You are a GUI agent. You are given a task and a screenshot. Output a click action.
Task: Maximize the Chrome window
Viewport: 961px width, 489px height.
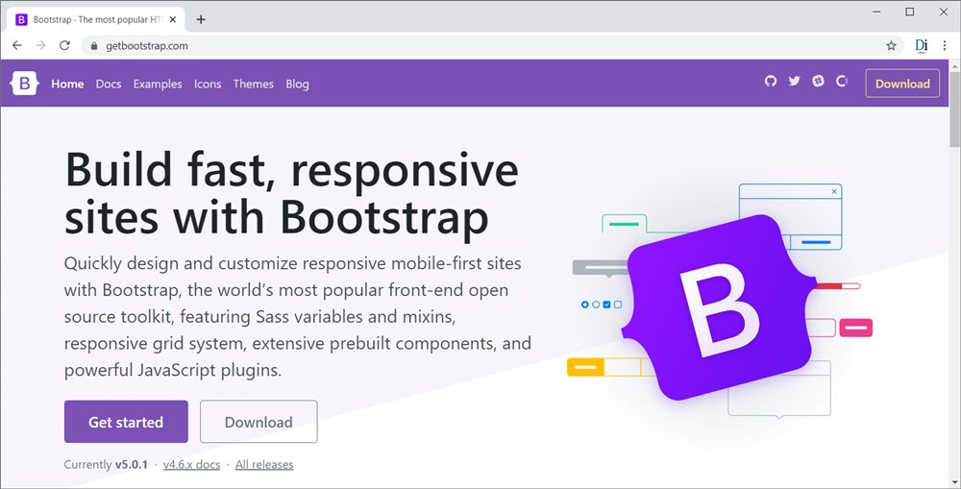pyautogui.click(x=910, y=12)
